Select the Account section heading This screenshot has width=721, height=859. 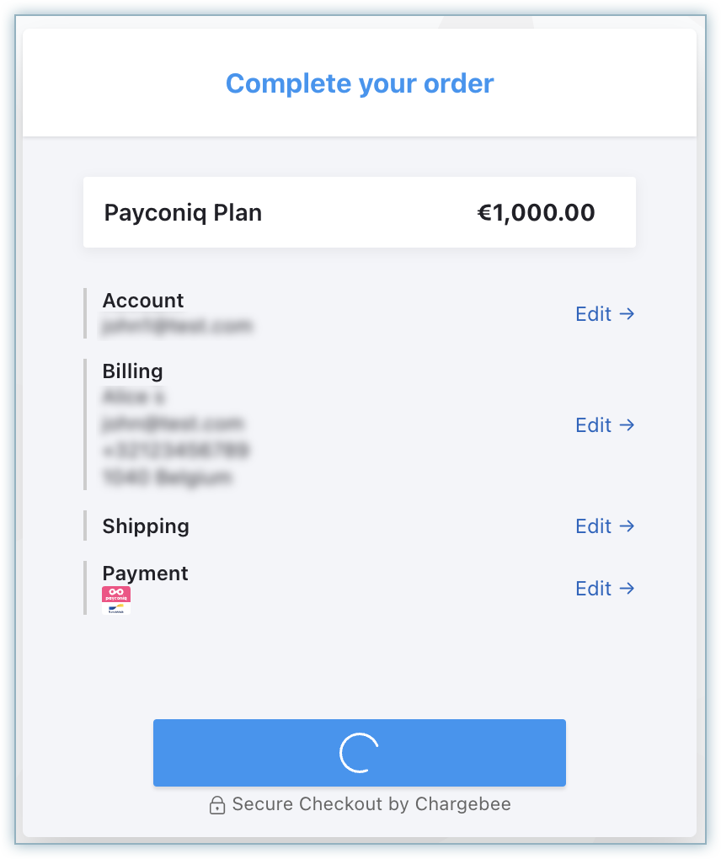[143, 301]
